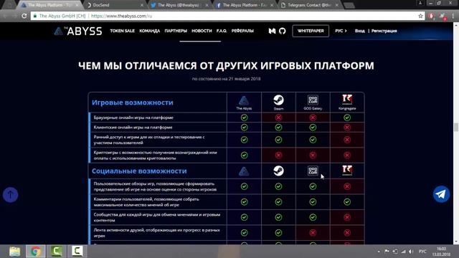Click The Abyss column logo in table header
This screenshot has height=258, width=459.
coord(244,101)
